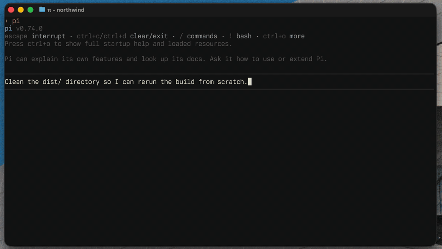This screenshot has width=442, height=249.
Task: Click the word 'dist/' in the input
Action: click(x=52, y=82)
